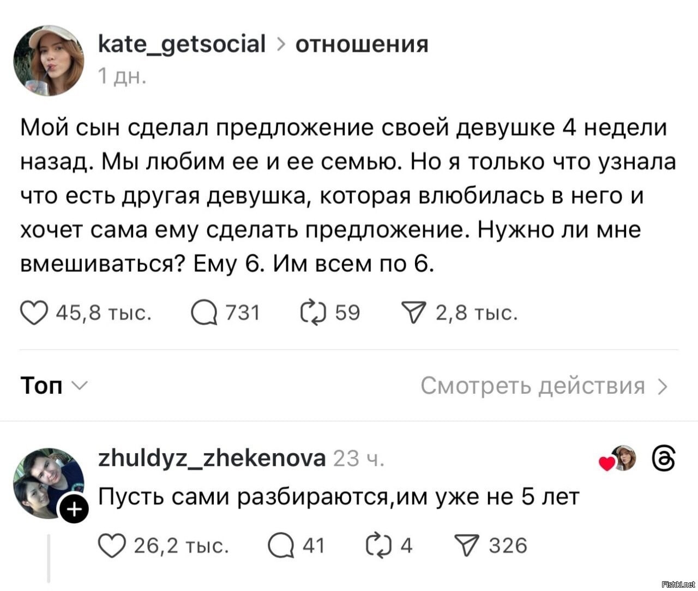Viewport: 698px width, 591px height.
Task: Repost the main post via the repost icon
Action: tap(312, 313)
